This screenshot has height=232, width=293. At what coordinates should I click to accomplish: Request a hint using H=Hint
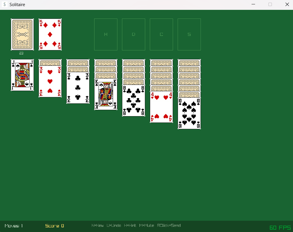click(130, 225)
